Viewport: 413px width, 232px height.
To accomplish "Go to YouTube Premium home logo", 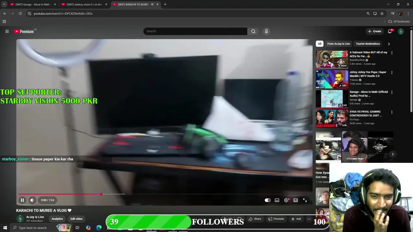I will [24, 31].
